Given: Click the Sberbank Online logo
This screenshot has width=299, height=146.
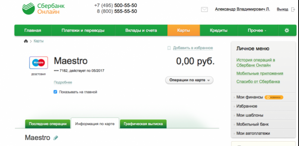Looking at the screenshot, I should point(43,9).
